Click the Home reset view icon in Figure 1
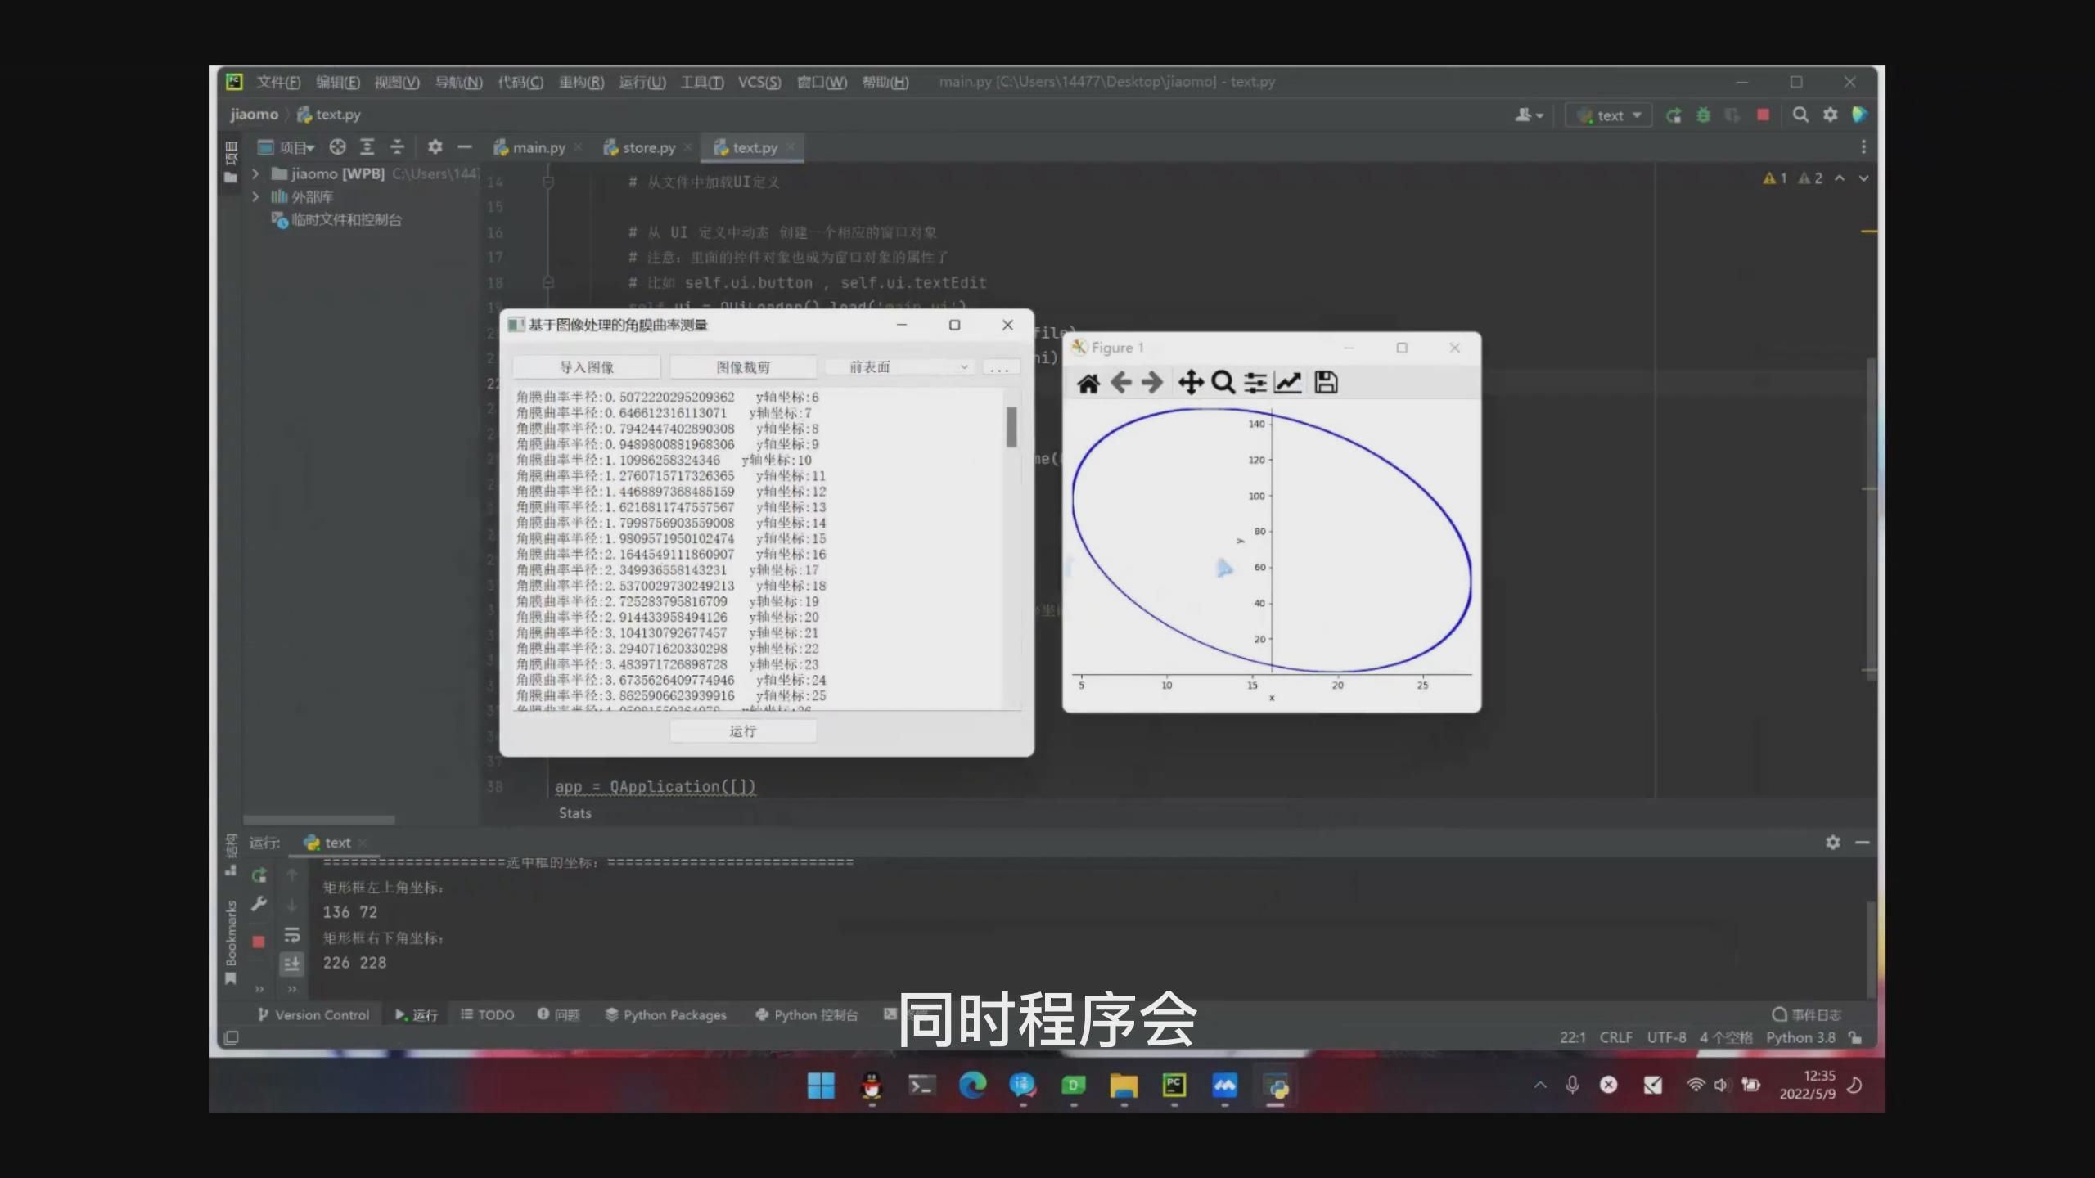The image size is (2095, 1178). tap(1088, 383)
